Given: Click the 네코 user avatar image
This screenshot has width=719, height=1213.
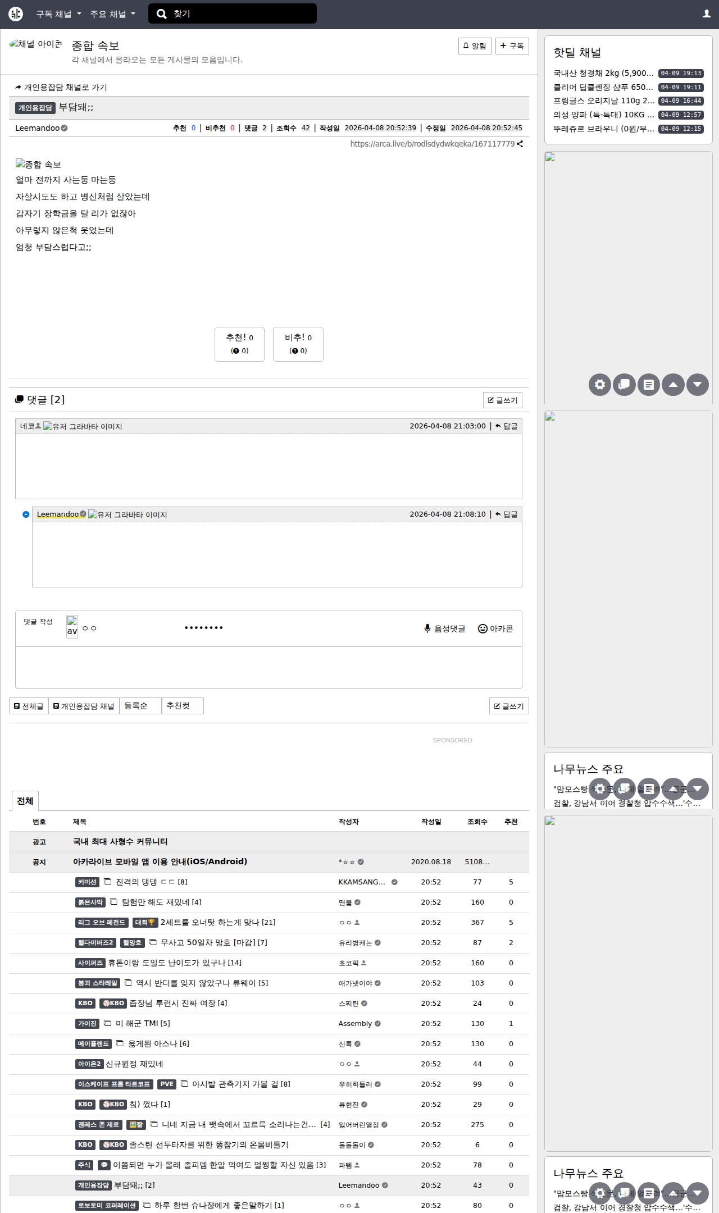Looking at the screenshot, I should click(83, 426).
